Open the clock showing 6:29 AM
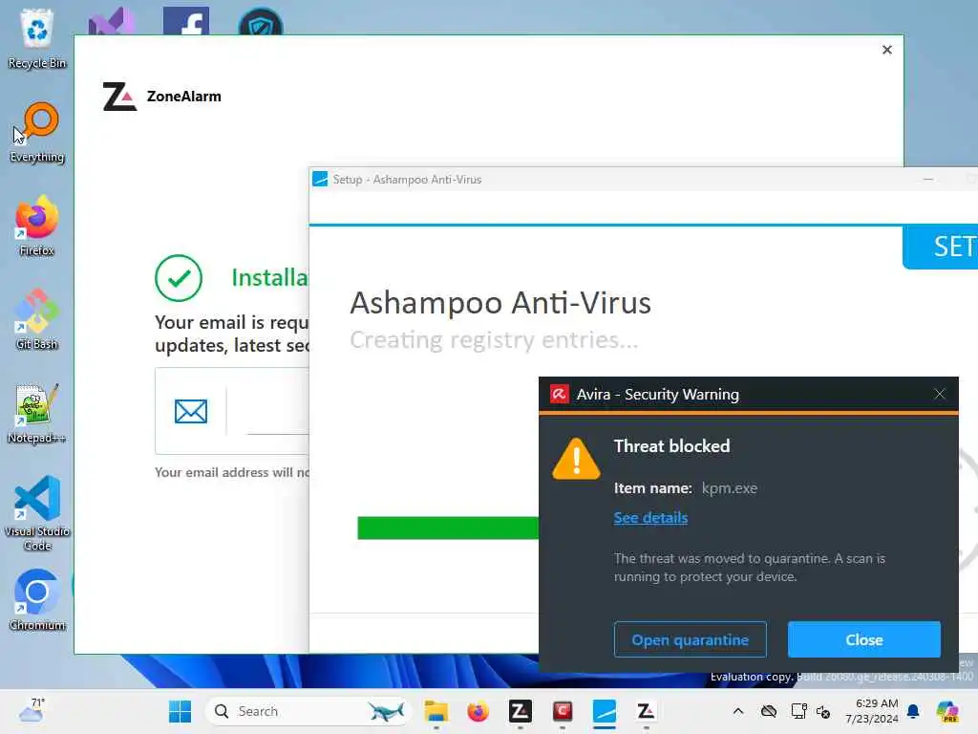The height and width of the screenshot is (734, 978). (x=873, y=711)
